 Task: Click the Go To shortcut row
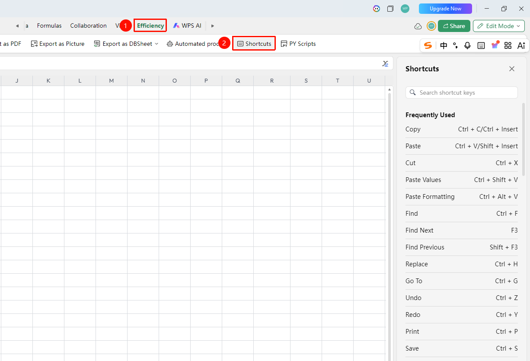[462, 281]
